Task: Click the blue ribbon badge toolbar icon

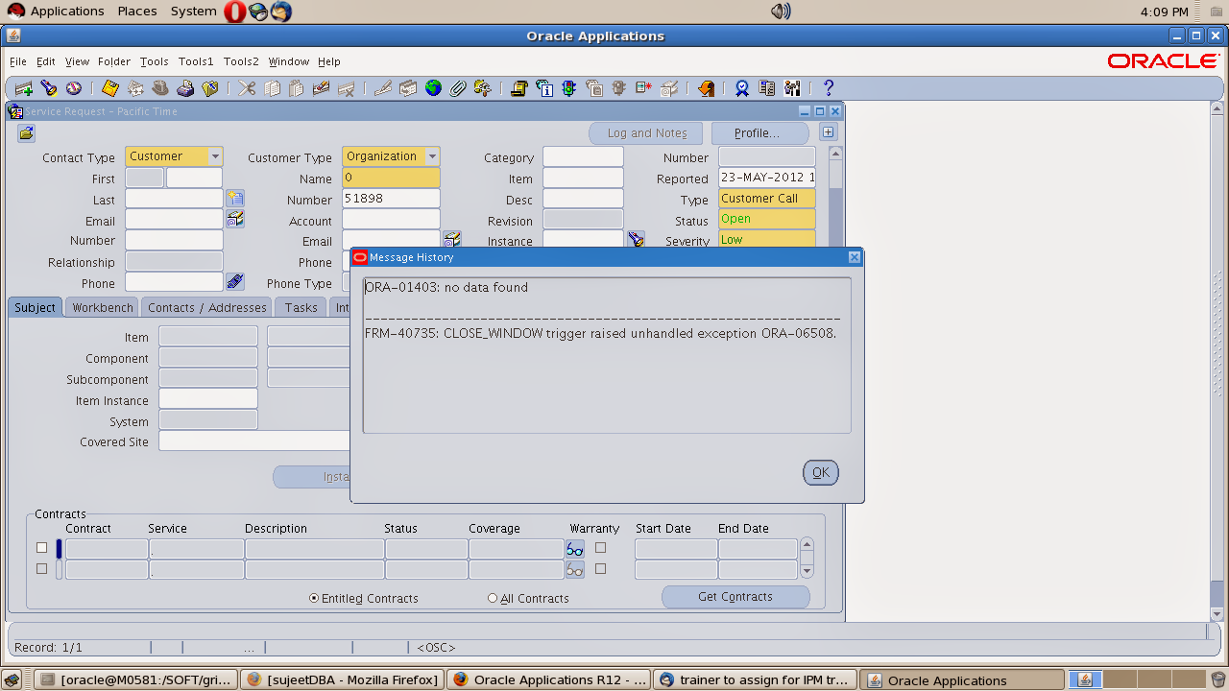Action: (x=742, y=88)
